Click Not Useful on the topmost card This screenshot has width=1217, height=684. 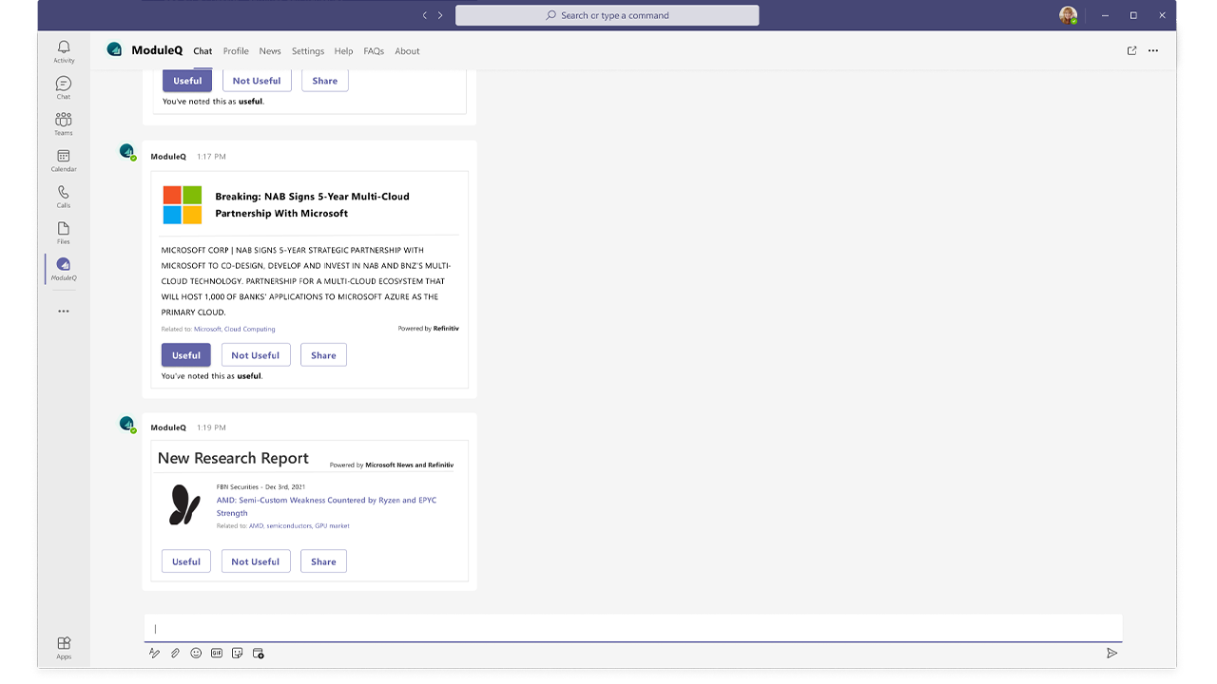(x=257, y=81)
